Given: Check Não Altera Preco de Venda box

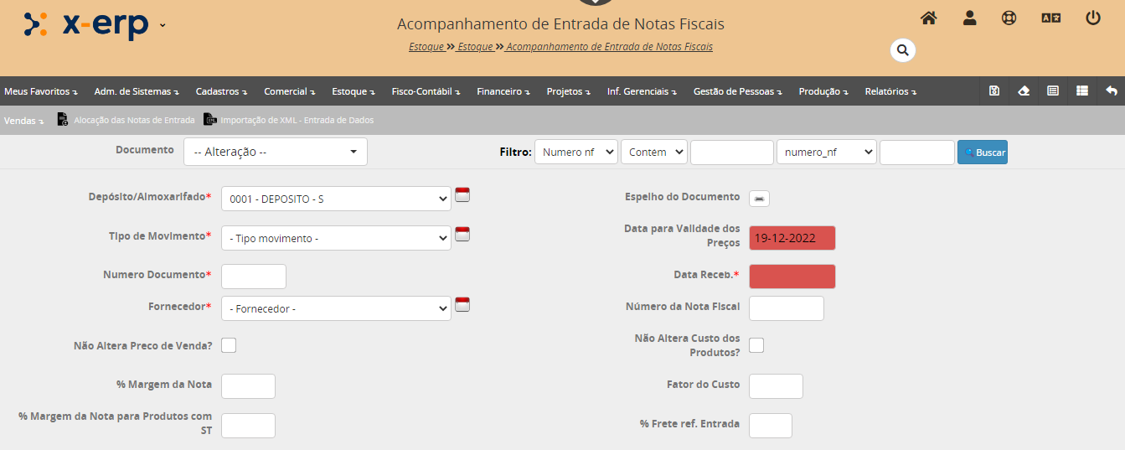Looking at the screenshot, I should pyautogui.click(x=229, y=345).
